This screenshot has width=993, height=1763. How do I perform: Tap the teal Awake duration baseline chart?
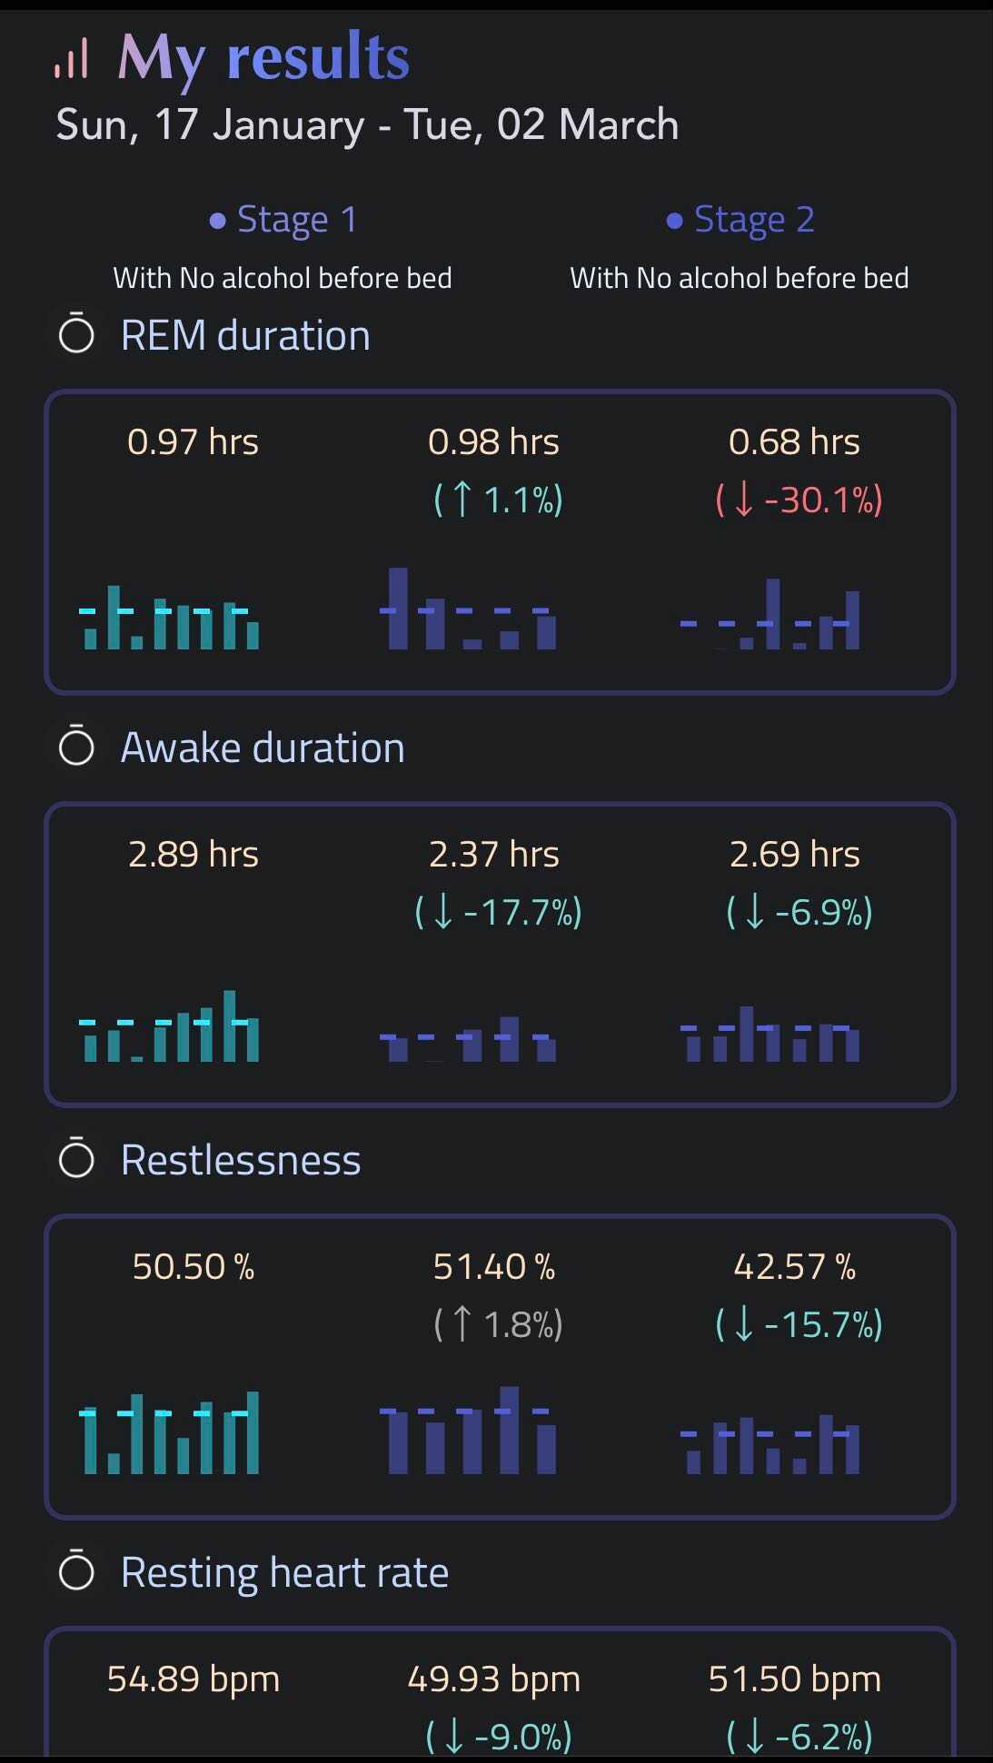(170, 1027)
